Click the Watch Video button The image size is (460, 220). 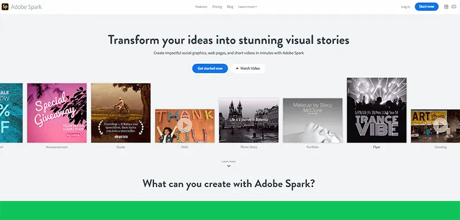248,68
